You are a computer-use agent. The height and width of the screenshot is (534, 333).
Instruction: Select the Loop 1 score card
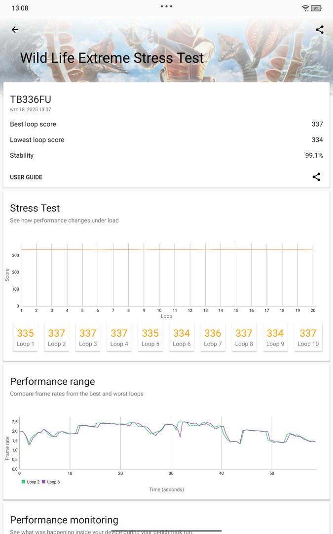point(26,337)
